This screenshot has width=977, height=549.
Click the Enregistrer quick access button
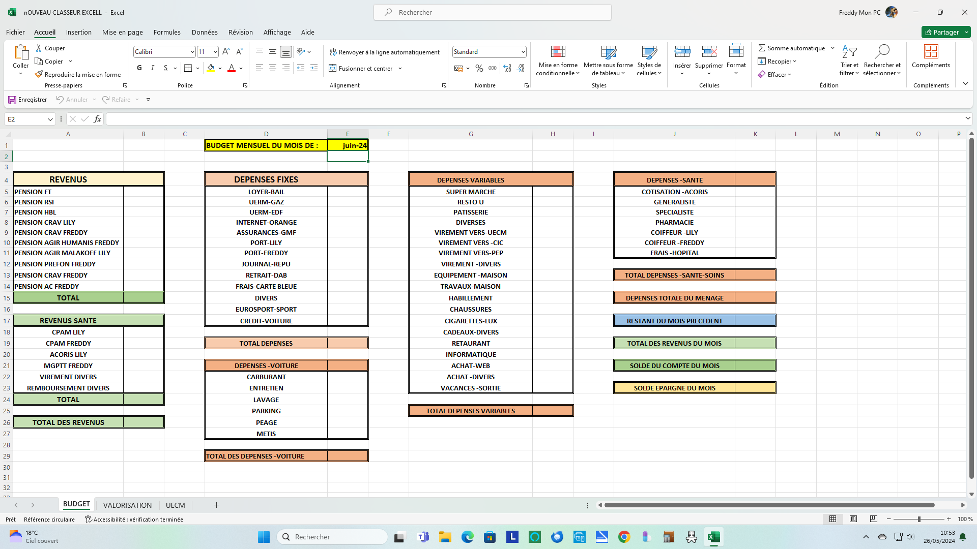click(x=27, y=100)
